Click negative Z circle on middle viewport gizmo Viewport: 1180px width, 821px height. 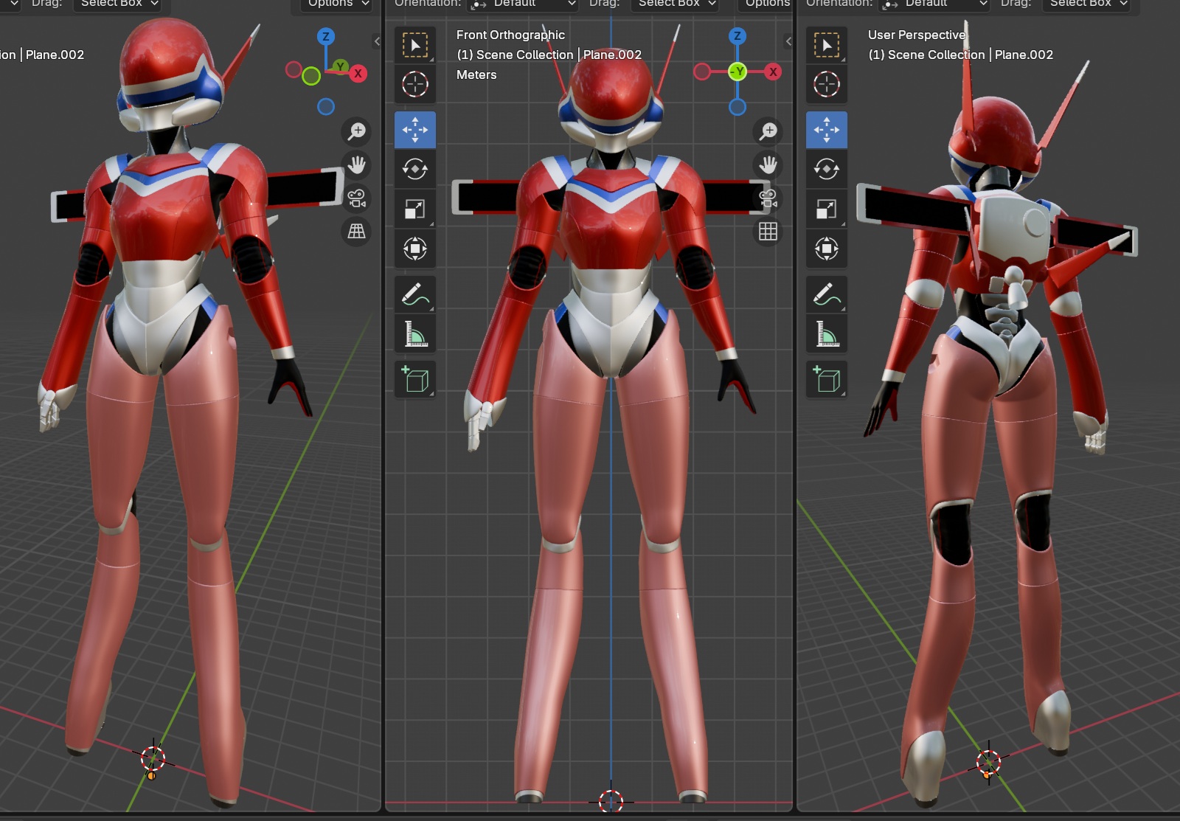(x=737, y=107)
